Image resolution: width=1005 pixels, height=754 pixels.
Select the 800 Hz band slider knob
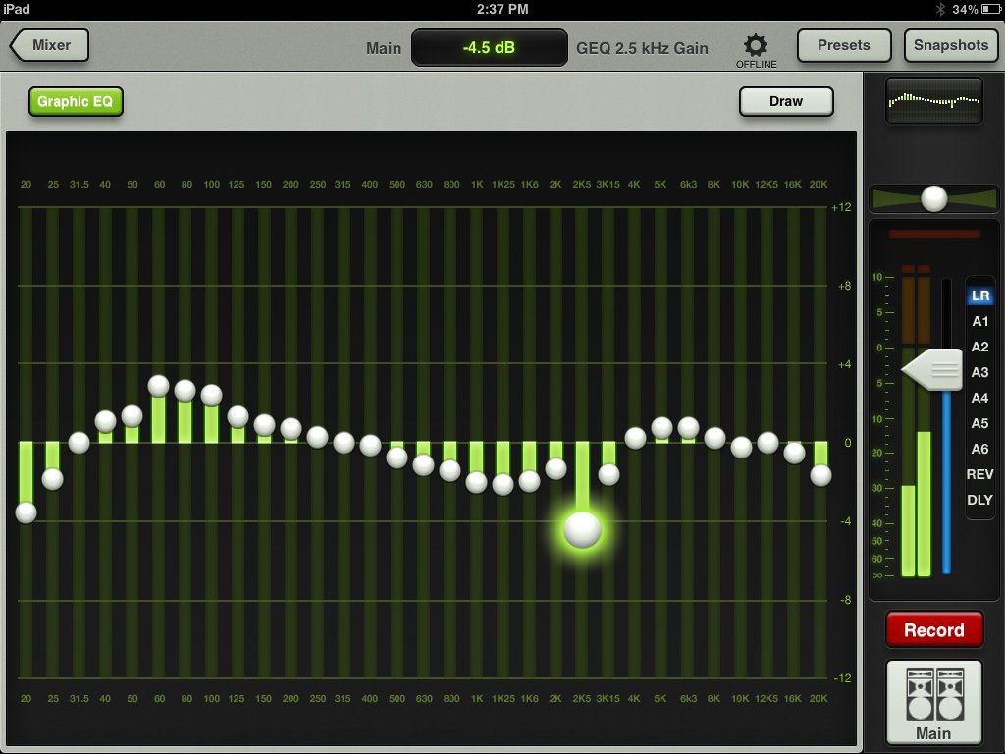coord(450,470)
